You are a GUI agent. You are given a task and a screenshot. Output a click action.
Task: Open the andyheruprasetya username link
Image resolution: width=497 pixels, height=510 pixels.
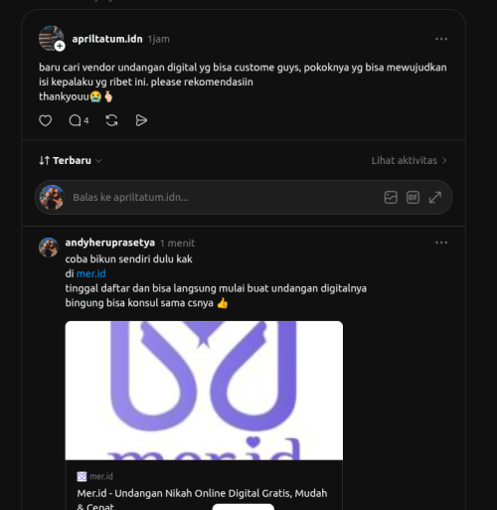tap(110, 243)
